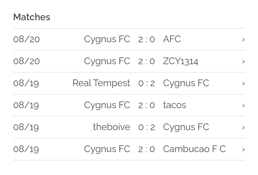Open the chevron arrow for the theboive match
This screenshot has height=175, width=258.
click(243, 127)
